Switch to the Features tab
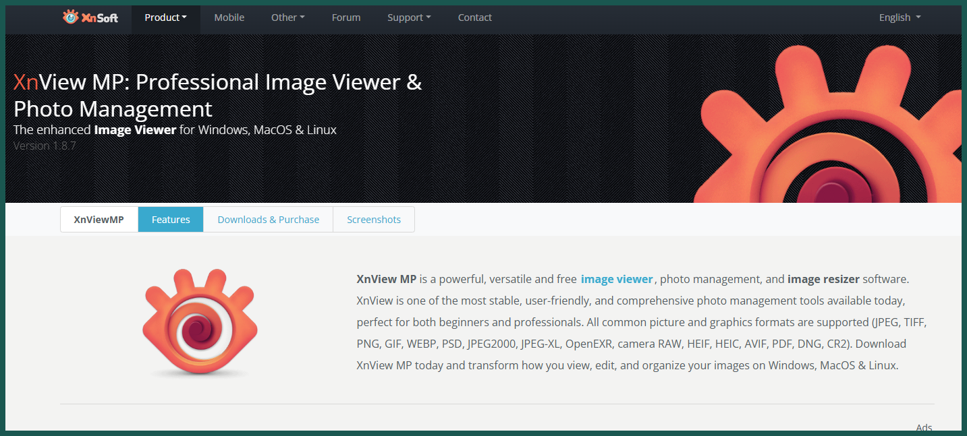 (x=171, y=220)
